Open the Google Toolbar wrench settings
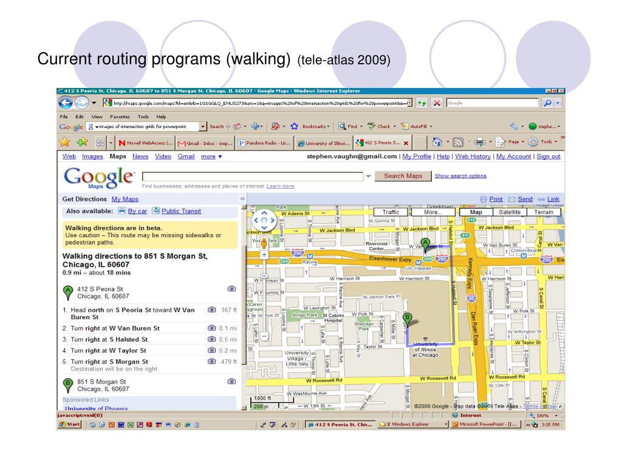The width and height of the screenshot is (622, 466). coord(514,126)
